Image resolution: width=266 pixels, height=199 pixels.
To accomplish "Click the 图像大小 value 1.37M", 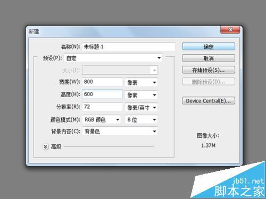I will (x=208, y=145).
